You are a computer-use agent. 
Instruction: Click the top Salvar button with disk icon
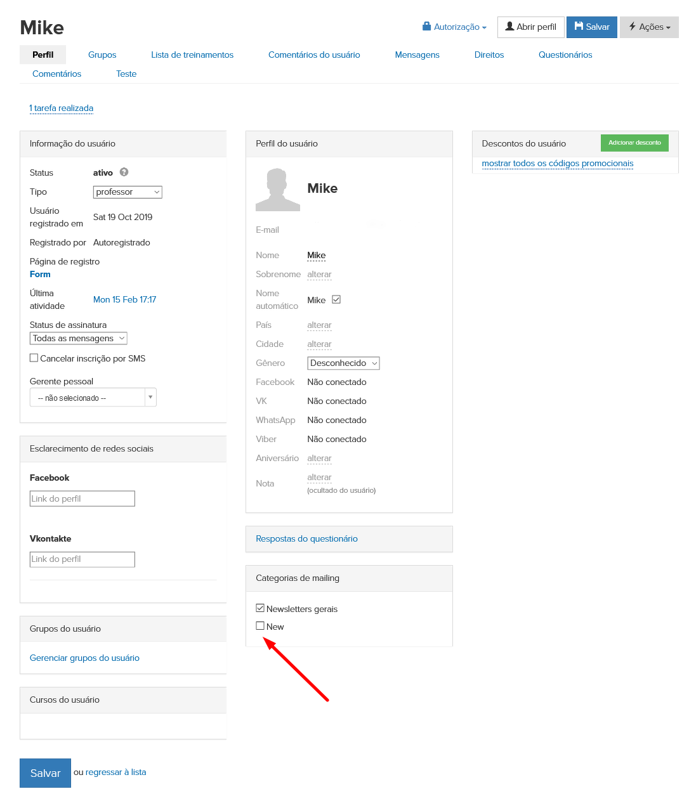coord(591,27)
